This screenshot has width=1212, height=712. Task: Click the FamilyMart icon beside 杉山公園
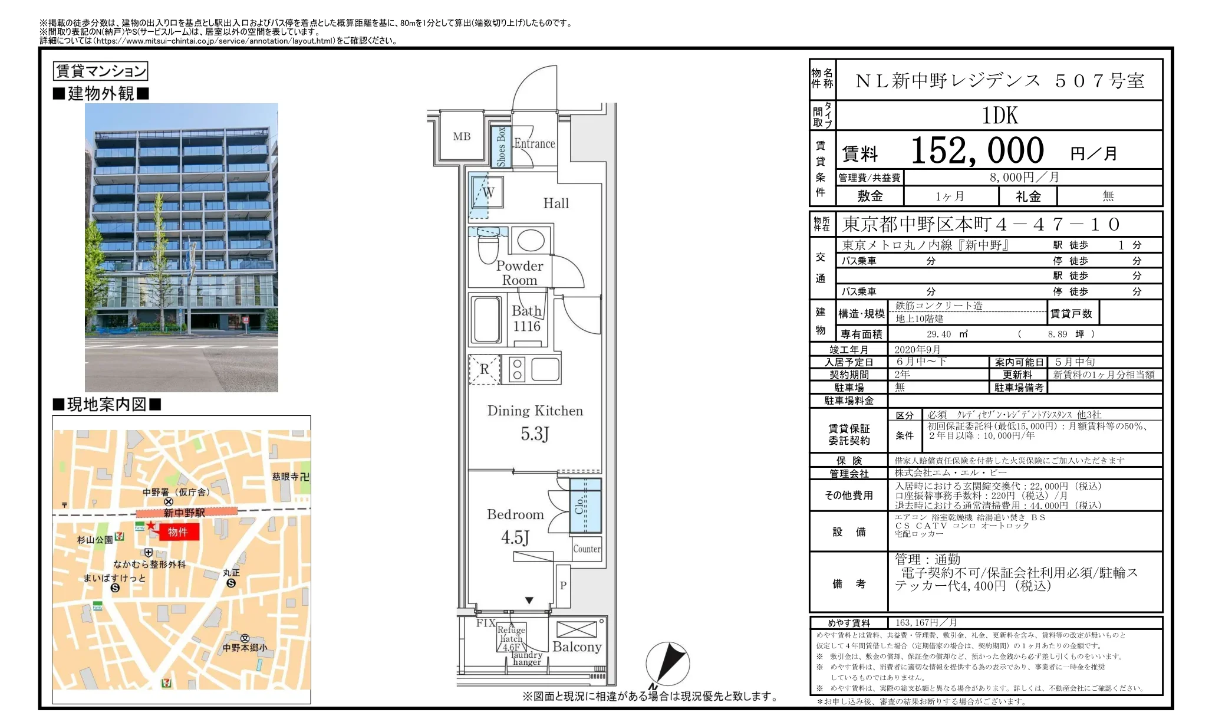[x=139, y=527]
